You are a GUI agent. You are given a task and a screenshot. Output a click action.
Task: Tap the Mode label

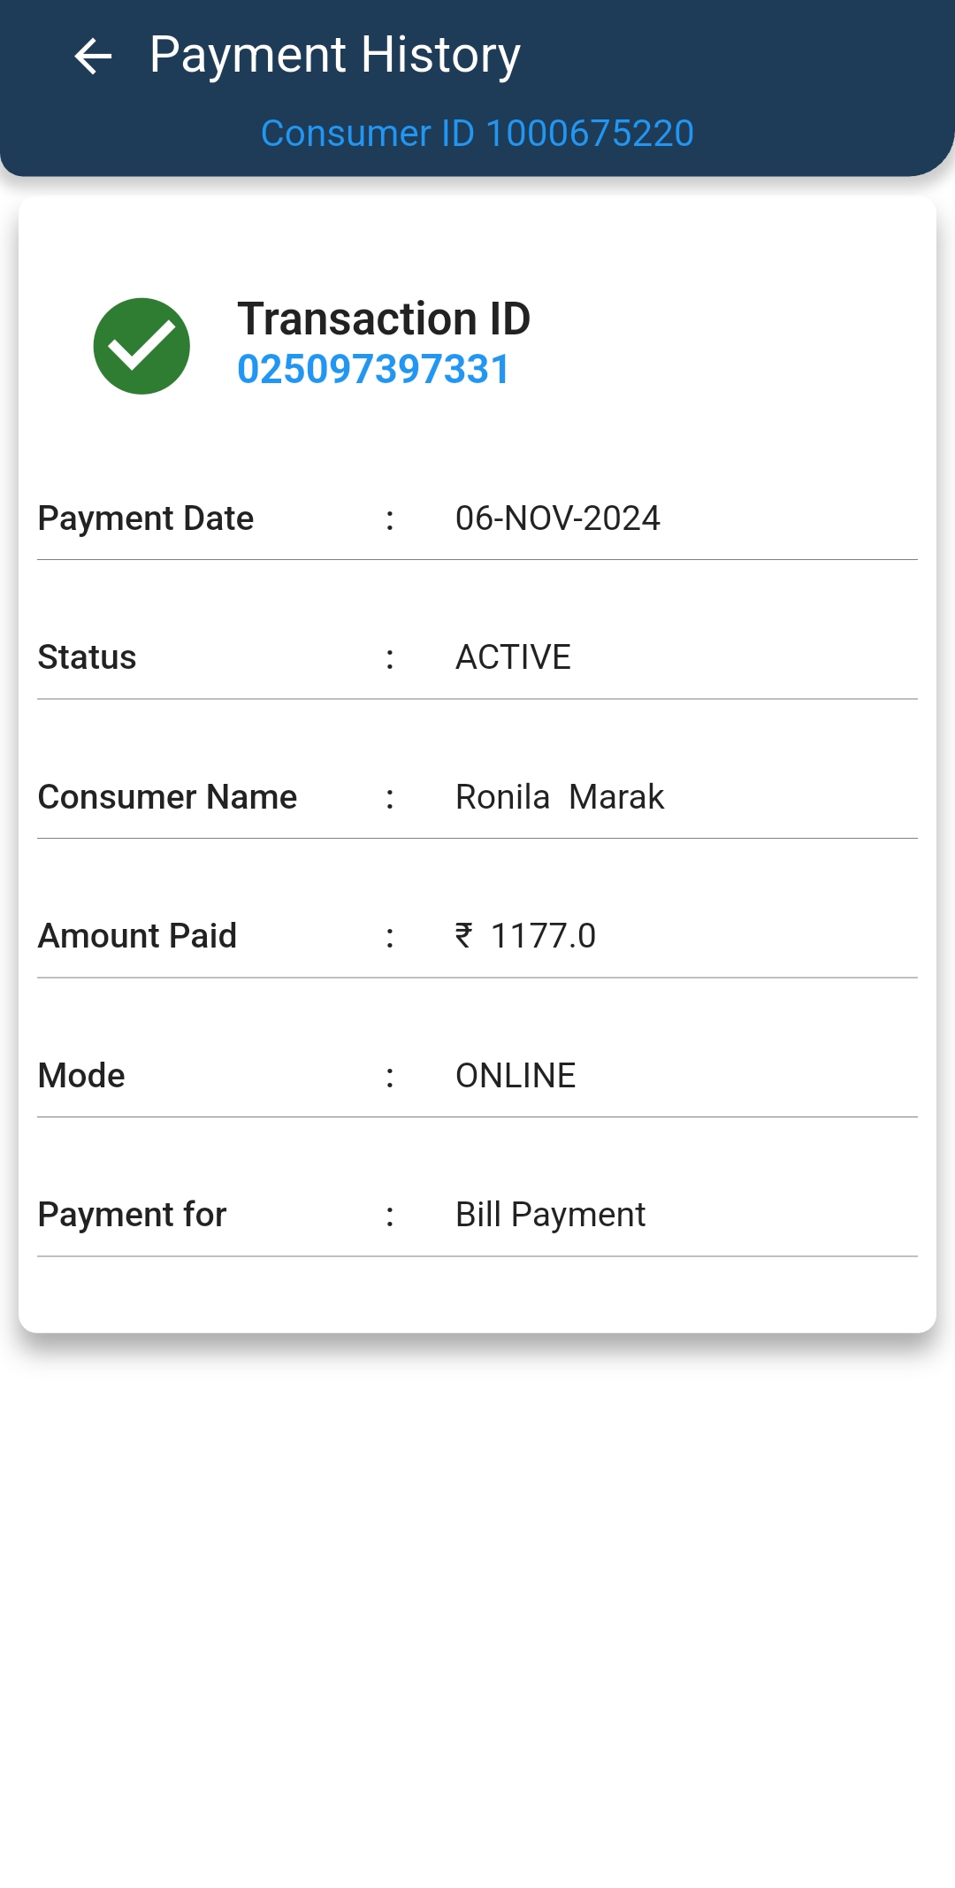tap(81, 1076)
